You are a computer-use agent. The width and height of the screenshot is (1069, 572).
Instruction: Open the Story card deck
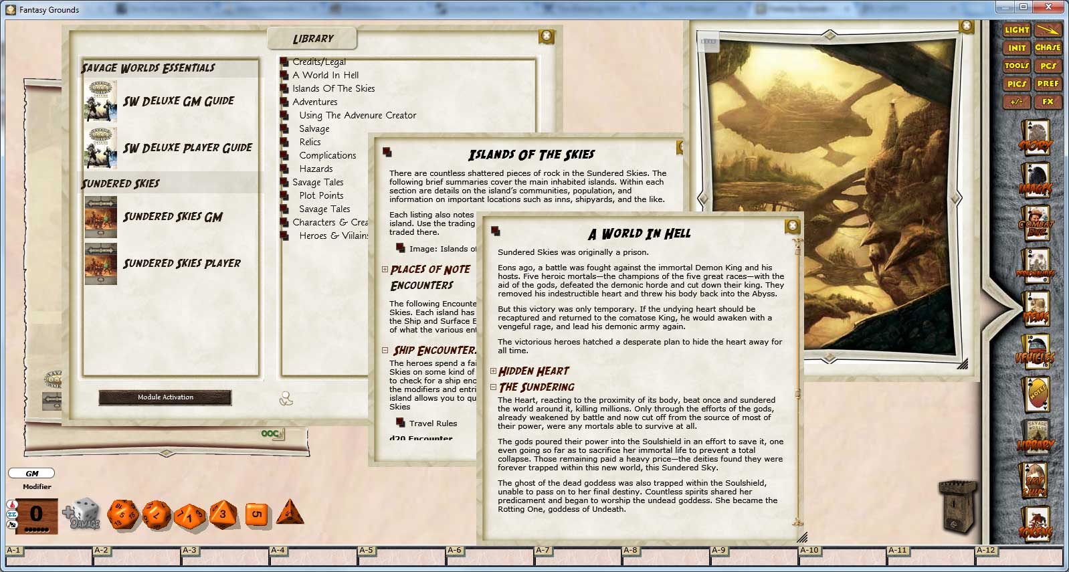click(x=1035, y=138)
